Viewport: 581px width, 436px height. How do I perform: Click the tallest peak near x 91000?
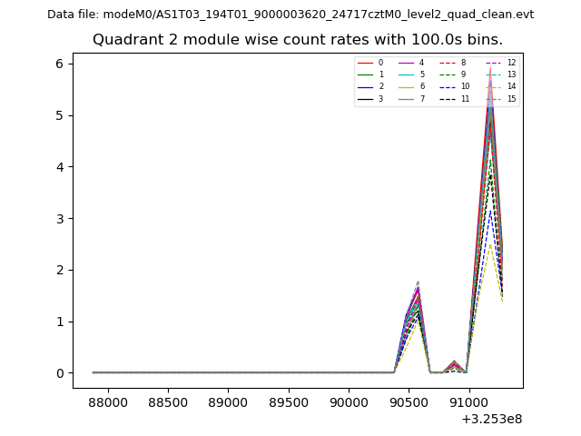pos(490,69)
